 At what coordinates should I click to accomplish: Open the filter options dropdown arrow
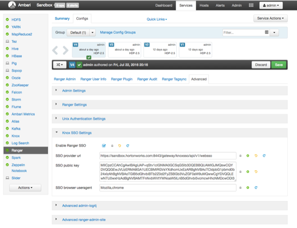274,33
